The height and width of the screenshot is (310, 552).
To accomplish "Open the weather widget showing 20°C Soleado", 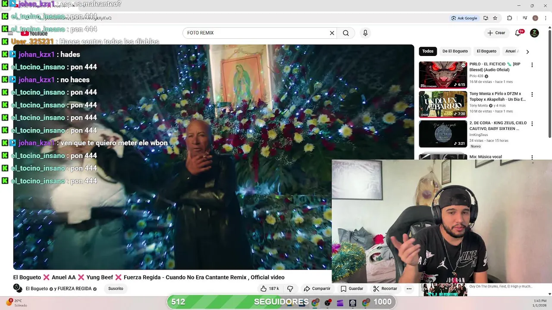I will tap(17, 302).
